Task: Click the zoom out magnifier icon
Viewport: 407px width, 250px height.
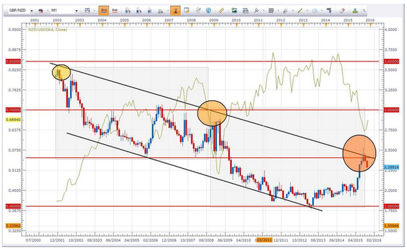Action: click(138, 11)
